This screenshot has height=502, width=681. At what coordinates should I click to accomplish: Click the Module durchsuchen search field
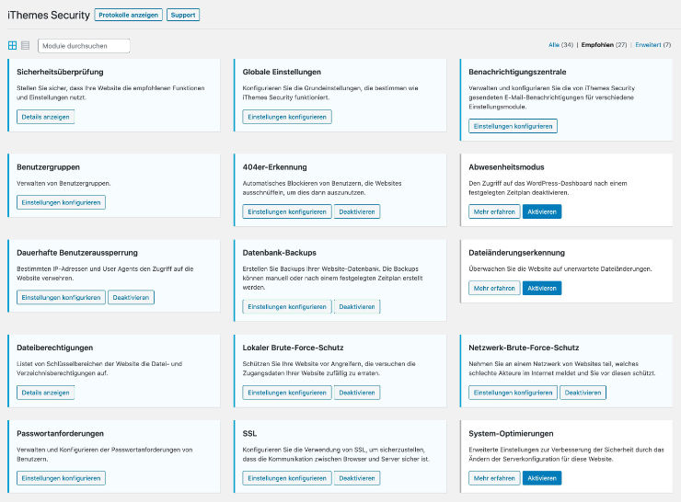84,46
